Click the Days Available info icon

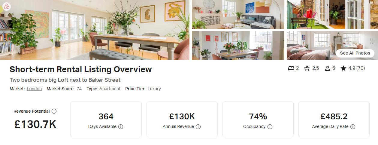click(x=121, y=127)
